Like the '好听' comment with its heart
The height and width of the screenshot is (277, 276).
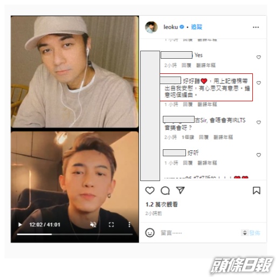coord(259,155)
